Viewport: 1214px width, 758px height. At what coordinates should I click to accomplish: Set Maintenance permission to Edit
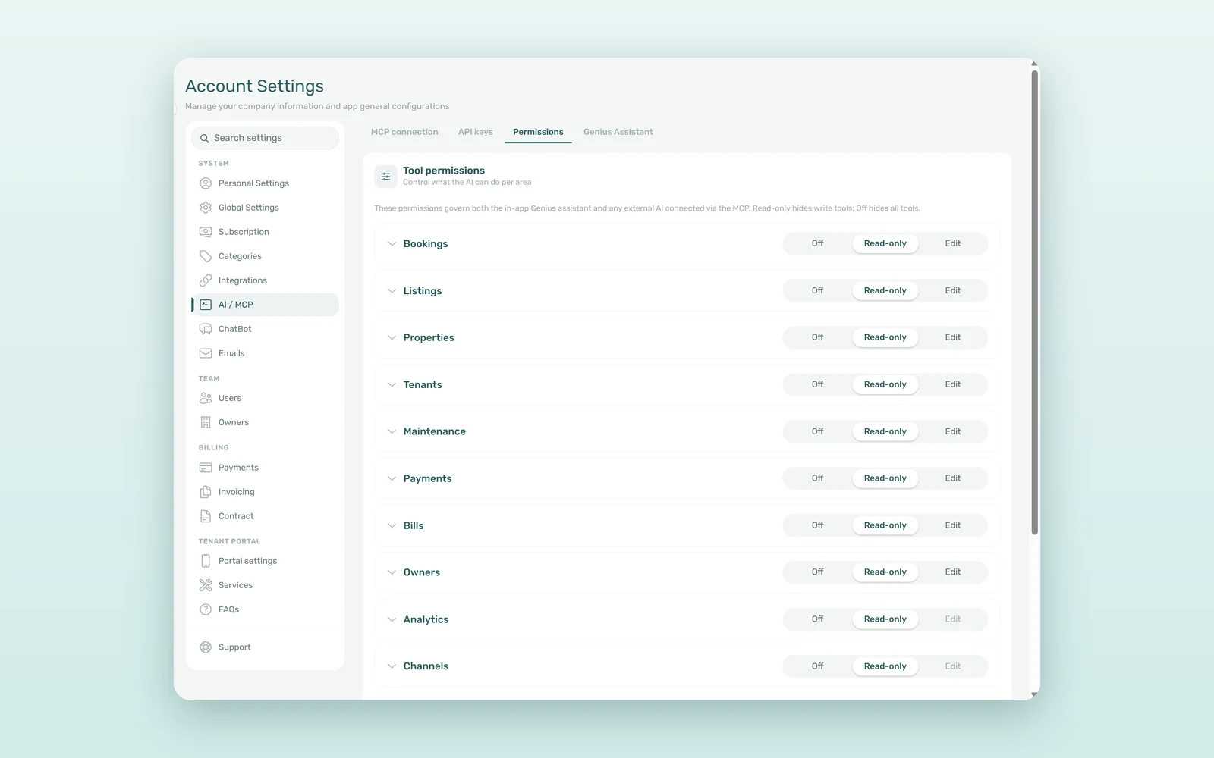point(953,431)
